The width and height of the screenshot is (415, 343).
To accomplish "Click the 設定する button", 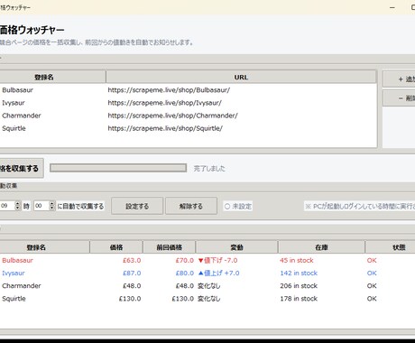I will (x=137, y=206).
